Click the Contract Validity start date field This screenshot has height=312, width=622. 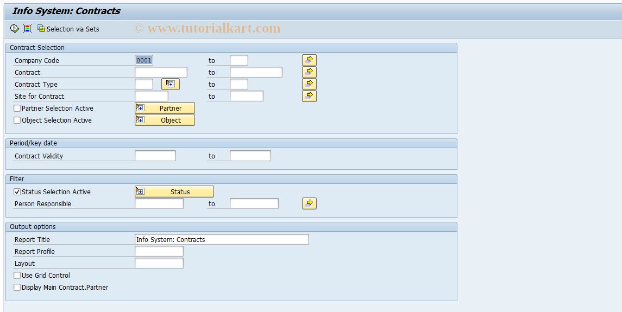pyautogui.click(x=155, y=156)
